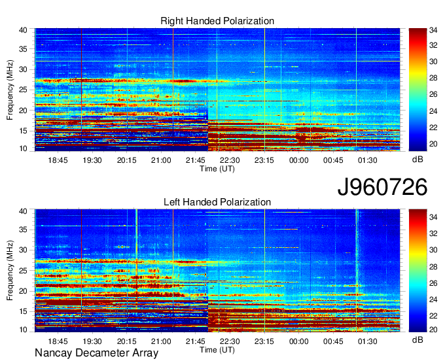Click the 30 MHz tick on top plot
Screen dimensions: 445x361
23,70
